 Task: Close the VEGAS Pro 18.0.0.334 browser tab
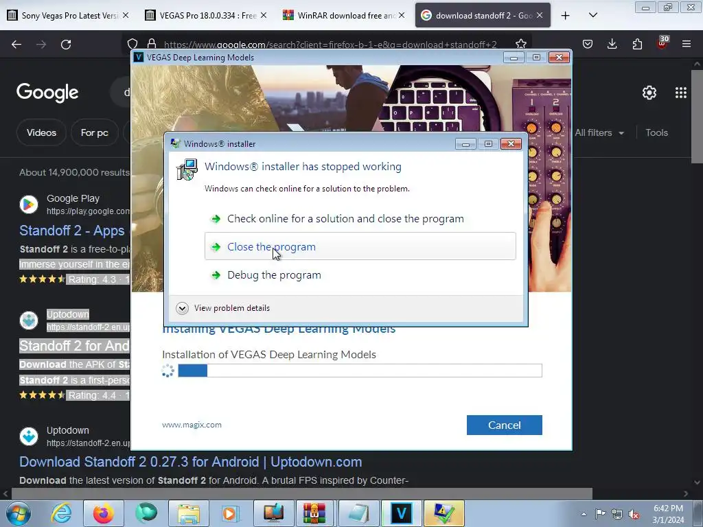pos(264,15)
